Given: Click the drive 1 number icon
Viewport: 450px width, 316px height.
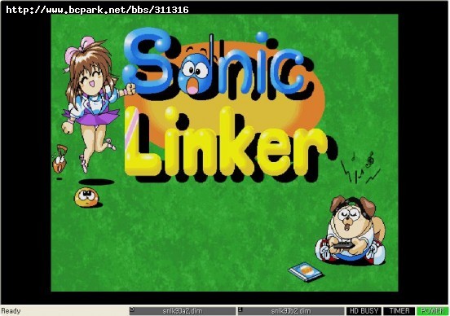Looking at the screenshot, I should 240,309.
